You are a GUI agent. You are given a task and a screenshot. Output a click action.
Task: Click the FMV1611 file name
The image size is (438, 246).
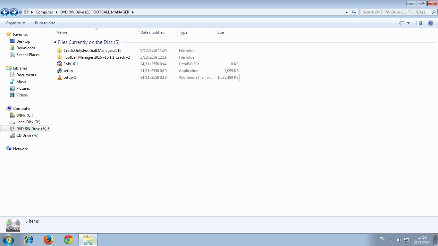tap(71, 64)
